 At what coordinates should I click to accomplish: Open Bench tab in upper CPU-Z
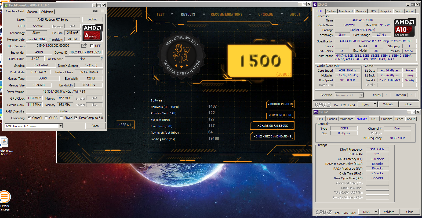(399, 11)
